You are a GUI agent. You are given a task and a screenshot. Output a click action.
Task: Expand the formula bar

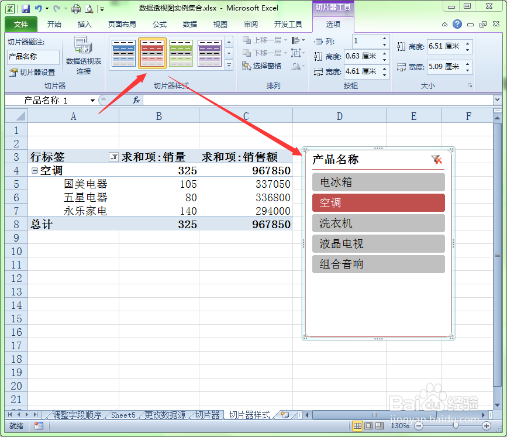click(497, 100)
